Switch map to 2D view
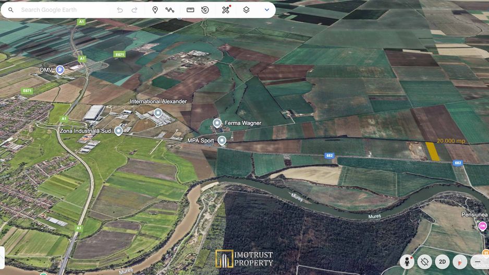Viewport: 489px width, 275px height. 442,261
